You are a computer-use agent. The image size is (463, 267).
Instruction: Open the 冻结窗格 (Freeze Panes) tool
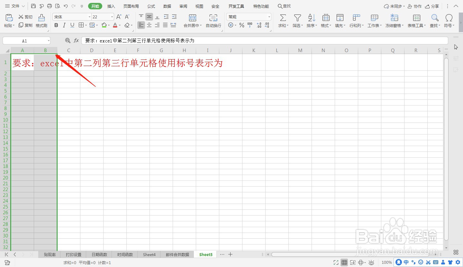click(x=394, y=20)
